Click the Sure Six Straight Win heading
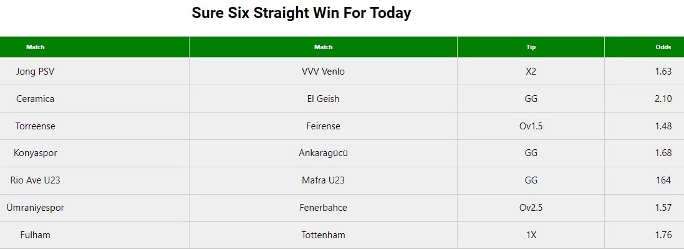This screenshot has height=250, width=684. [x=301, y=13]
